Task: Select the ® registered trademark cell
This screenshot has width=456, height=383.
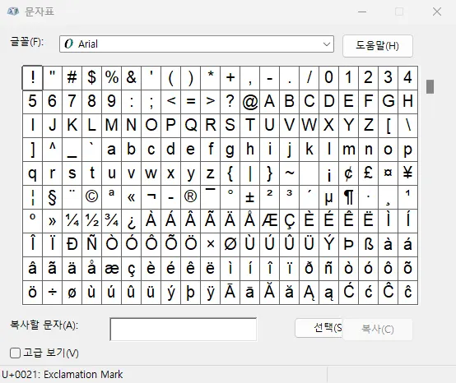Action: point(190,197)
